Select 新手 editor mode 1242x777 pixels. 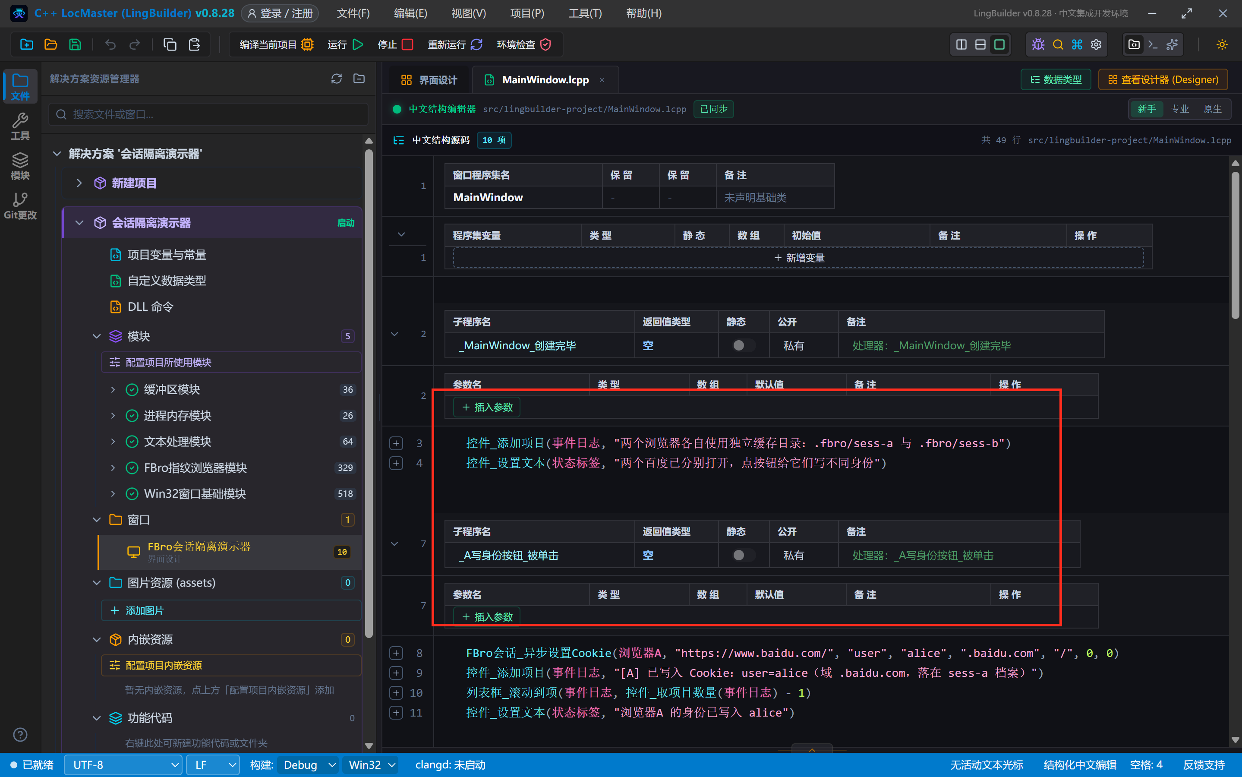[1147, 109]
